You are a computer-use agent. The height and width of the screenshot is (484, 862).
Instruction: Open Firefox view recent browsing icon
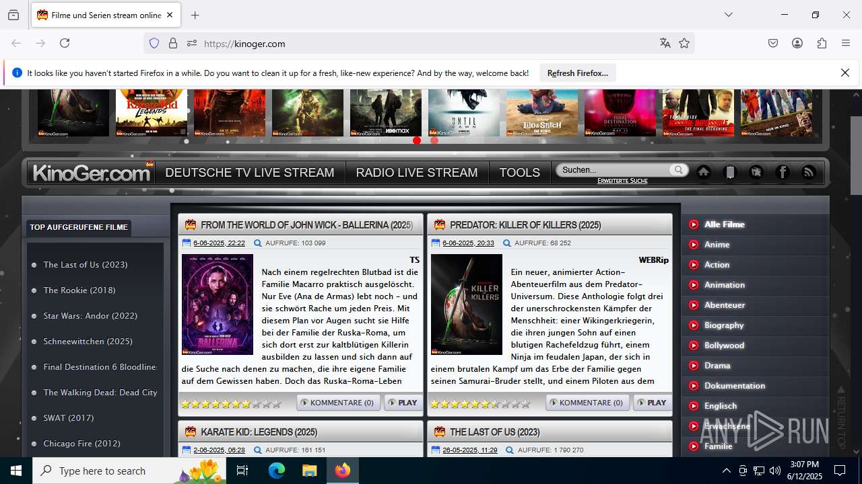click(x=13, y=15)
